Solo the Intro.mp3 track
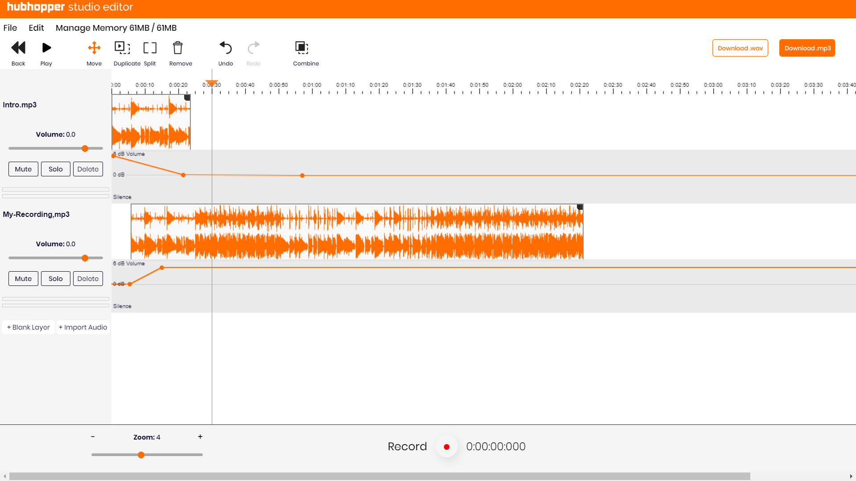856x481 pixels. pyautogui.click(x=55, y=169)
